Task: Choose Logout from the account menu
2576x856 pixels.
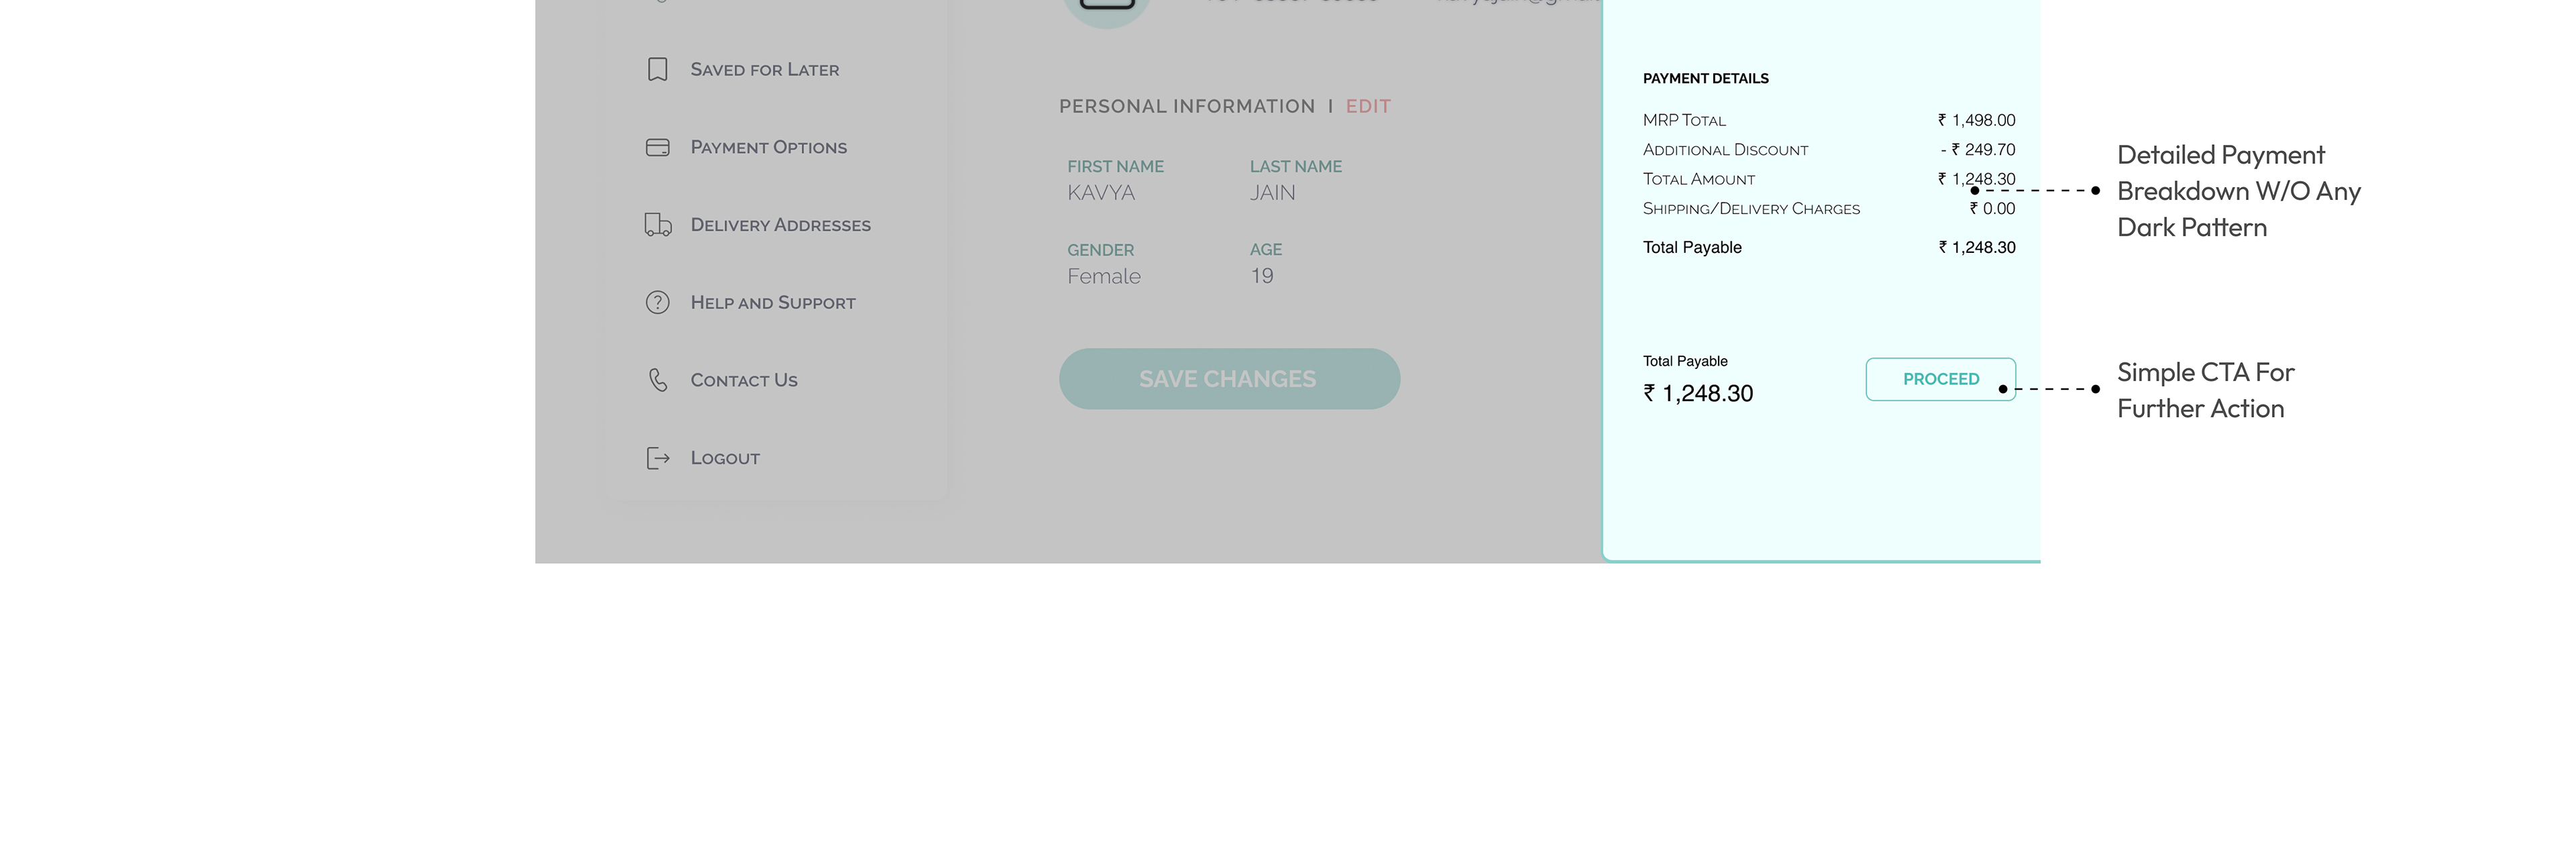Action: (x=725, y=458)
